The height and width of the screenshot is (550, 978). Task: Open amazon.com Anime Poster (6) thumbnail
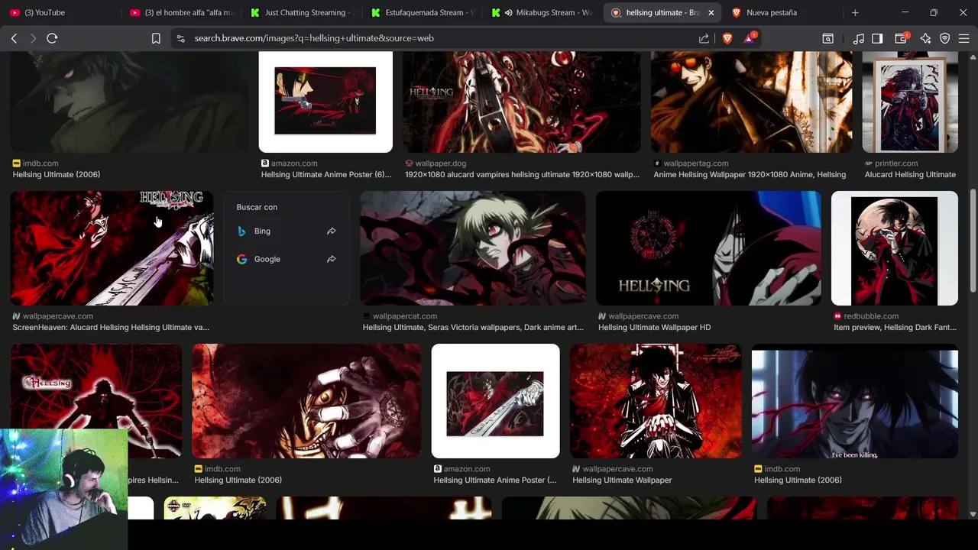(325, 102)
